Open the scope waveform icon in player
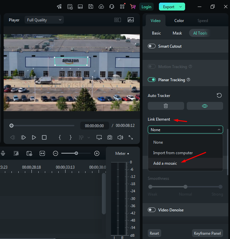Screen dimensions: 230x239 tap(131, 20)
